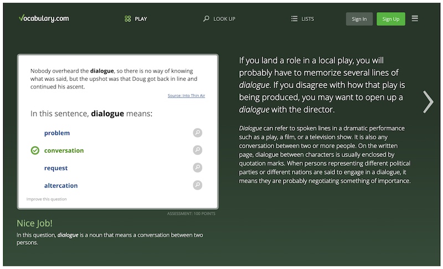The image size is (443, 269).
Task: Open the Look Up tab
Action: (x=219, y=19)
